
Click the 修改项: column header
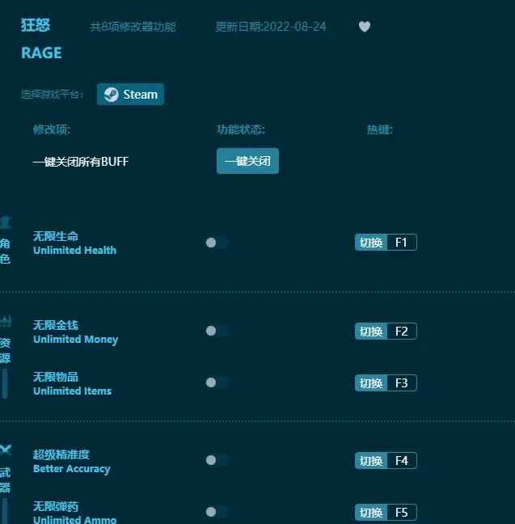coord(52,129)
